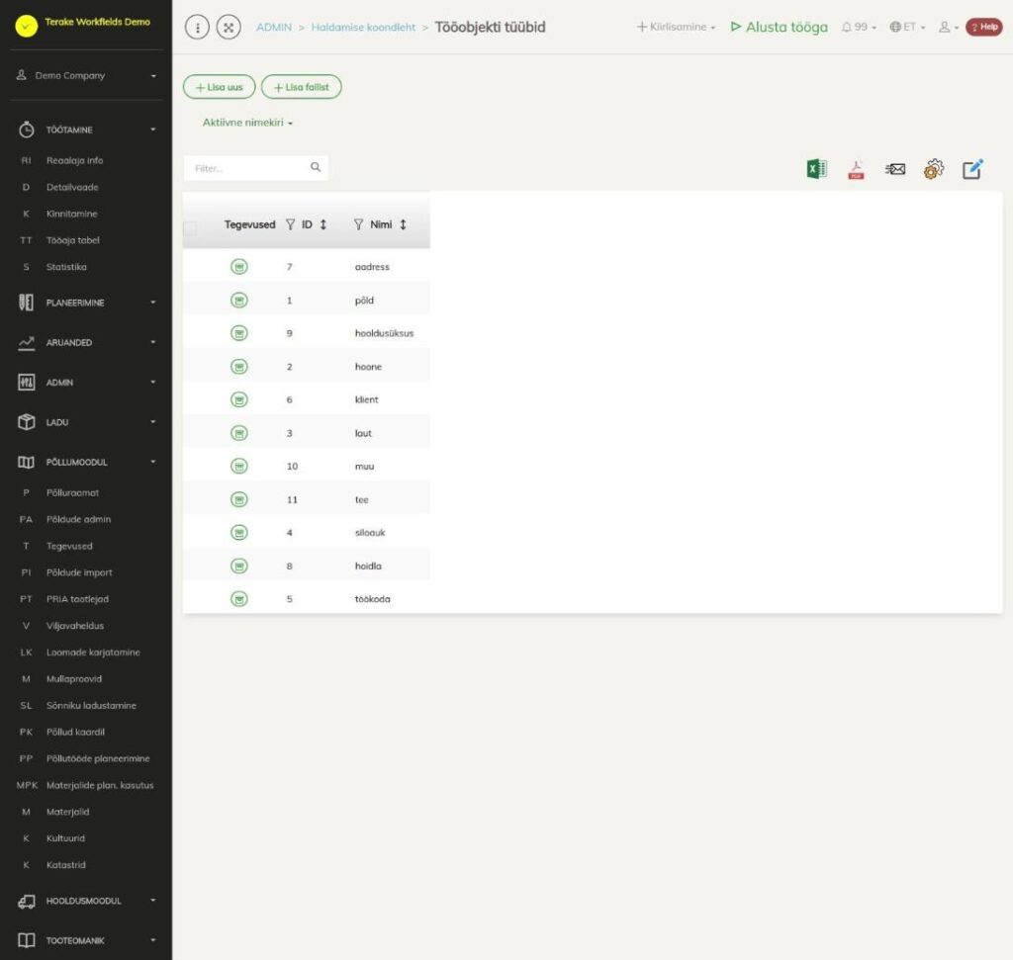Sort table by Nimi column

403,224
